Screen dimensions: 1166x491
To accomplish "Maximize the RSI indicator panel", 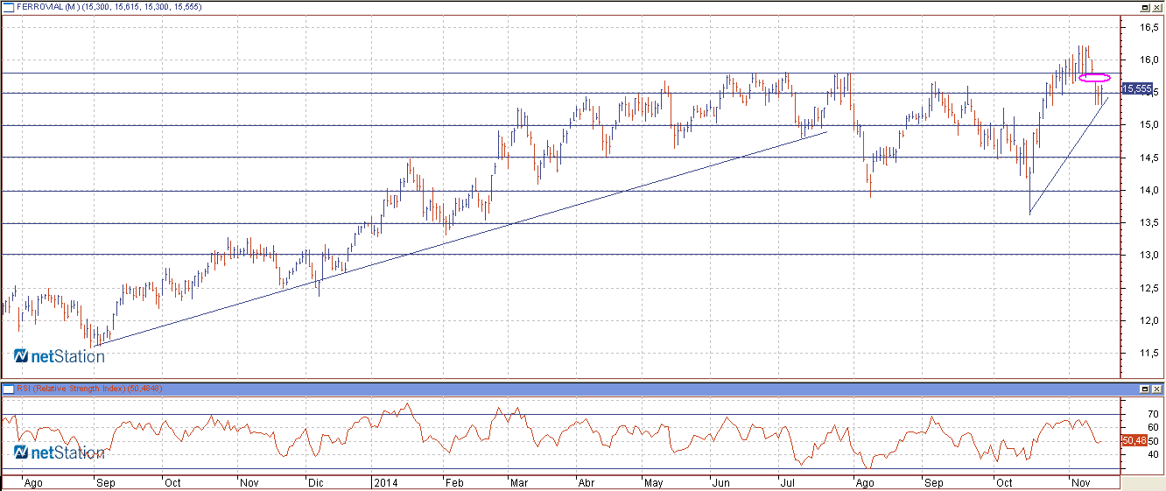I will click(1145, 388).
